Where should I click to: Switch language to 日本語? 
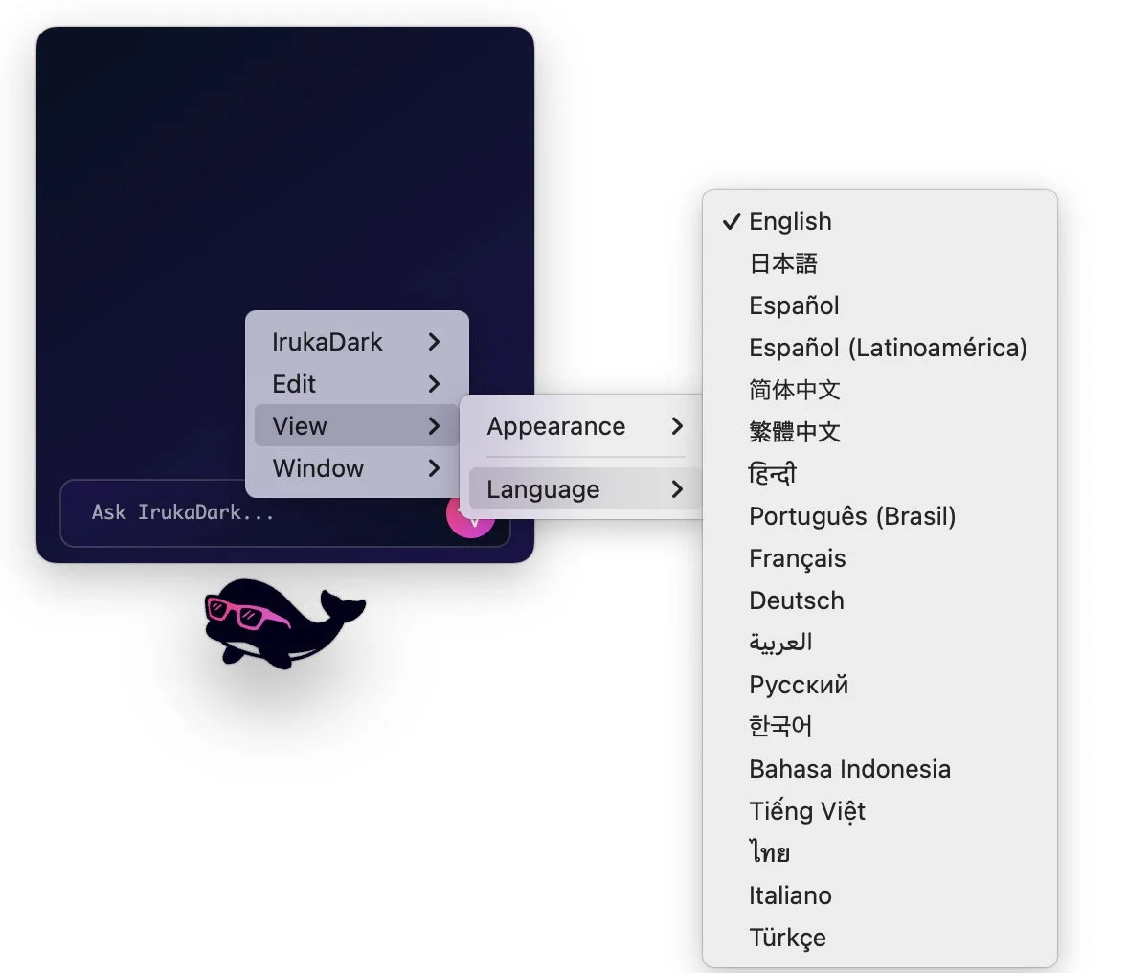point(783,263)
